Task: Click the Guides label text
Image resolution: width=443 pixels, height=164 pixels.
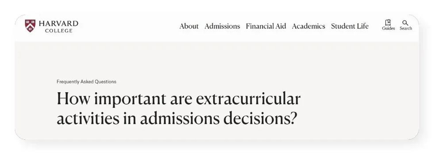Action: tap(388, 28)
